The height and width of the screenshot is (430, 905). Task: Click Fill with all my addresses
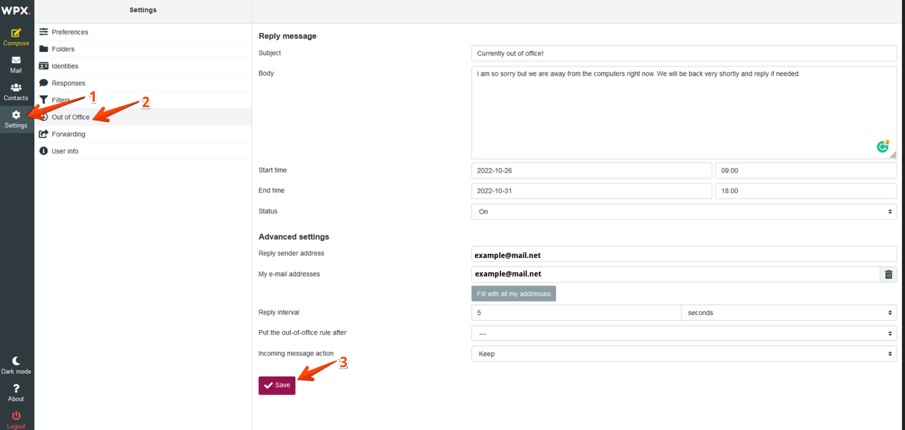(x=513, y=294)
